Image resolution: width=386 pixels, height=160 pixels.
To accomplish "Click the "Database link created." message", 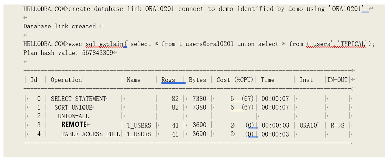I will [61, 26].
